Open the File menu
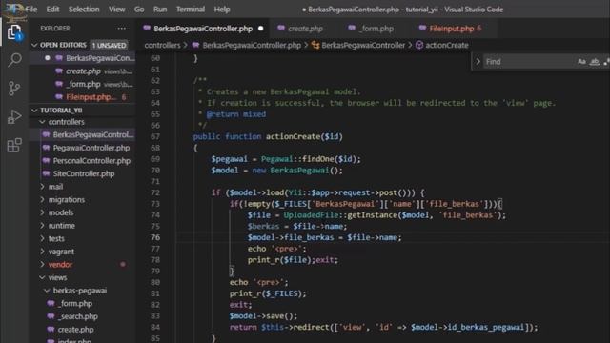This screenshot has height=343, width=610. (x=31, y=10)
